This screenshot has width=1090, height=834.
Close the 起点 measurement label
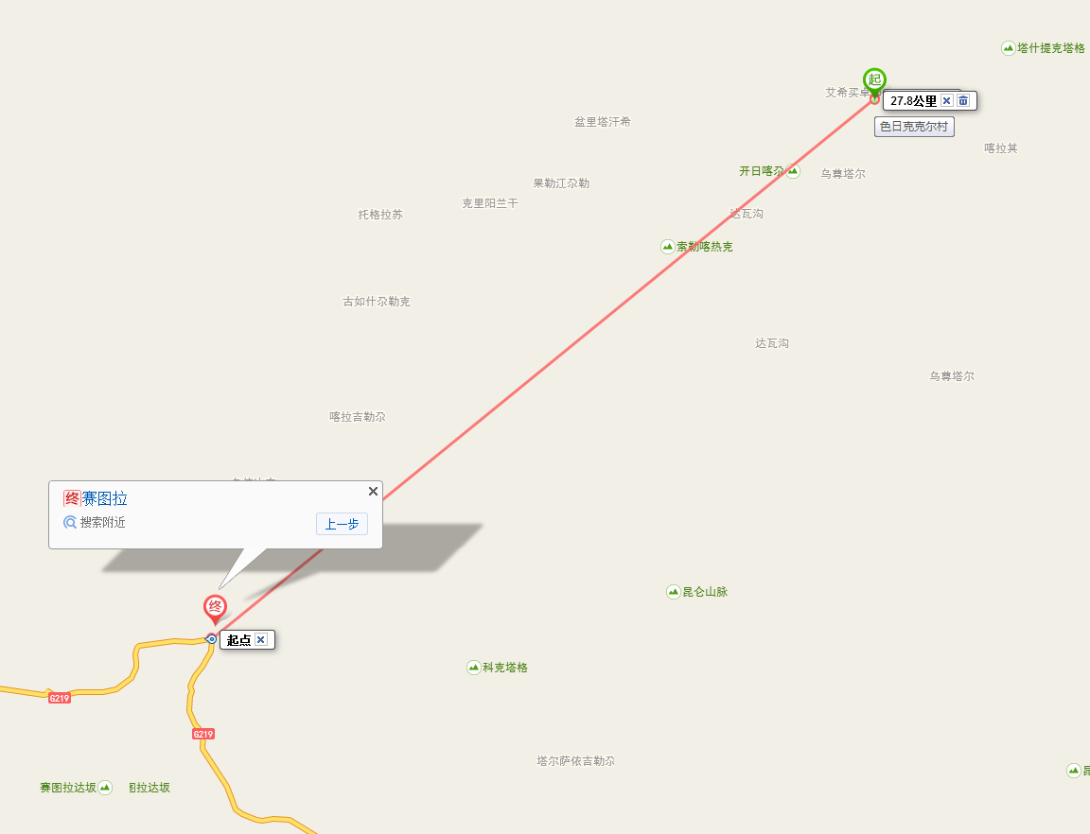tap(261, 639)
